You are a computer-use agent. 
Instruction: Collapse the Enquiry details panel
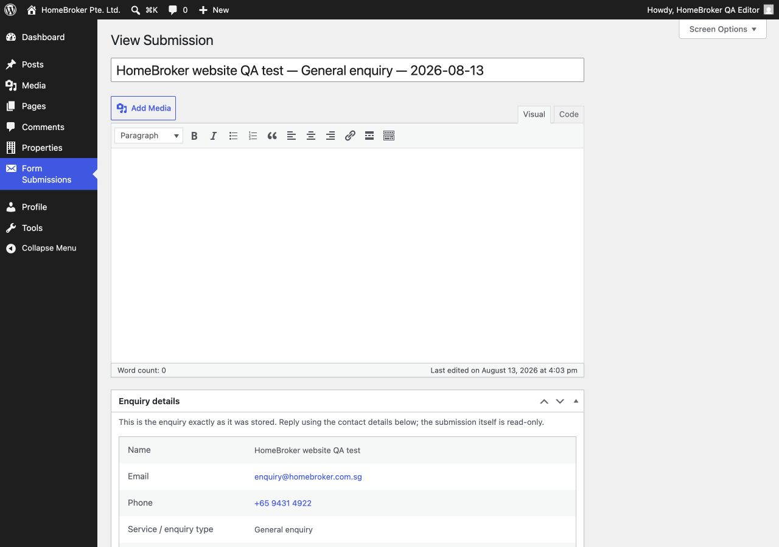(x=576, y=401)
